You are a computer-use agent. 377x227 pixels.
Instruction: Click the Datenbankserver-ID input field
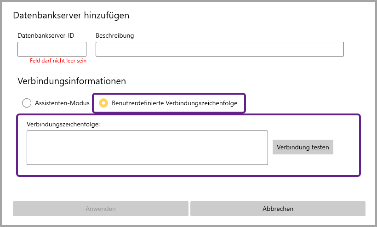[51, 49]
